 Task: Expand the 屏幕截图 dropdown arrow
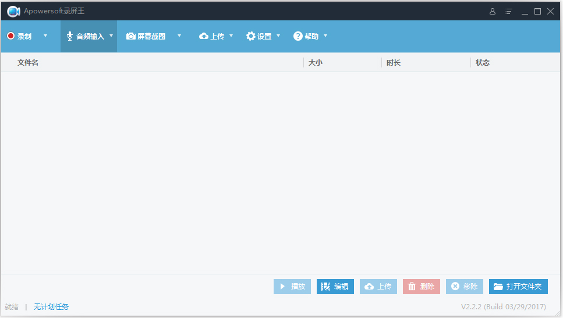[x=179, y=36]
